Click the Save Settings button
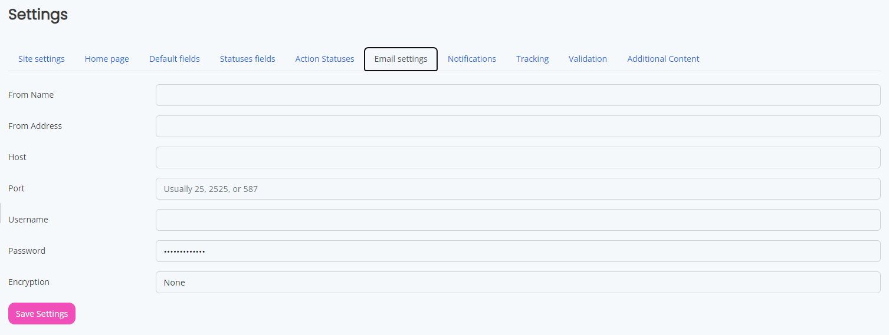Viewport: 889px width, 335px height. click(x=42, y=314)
